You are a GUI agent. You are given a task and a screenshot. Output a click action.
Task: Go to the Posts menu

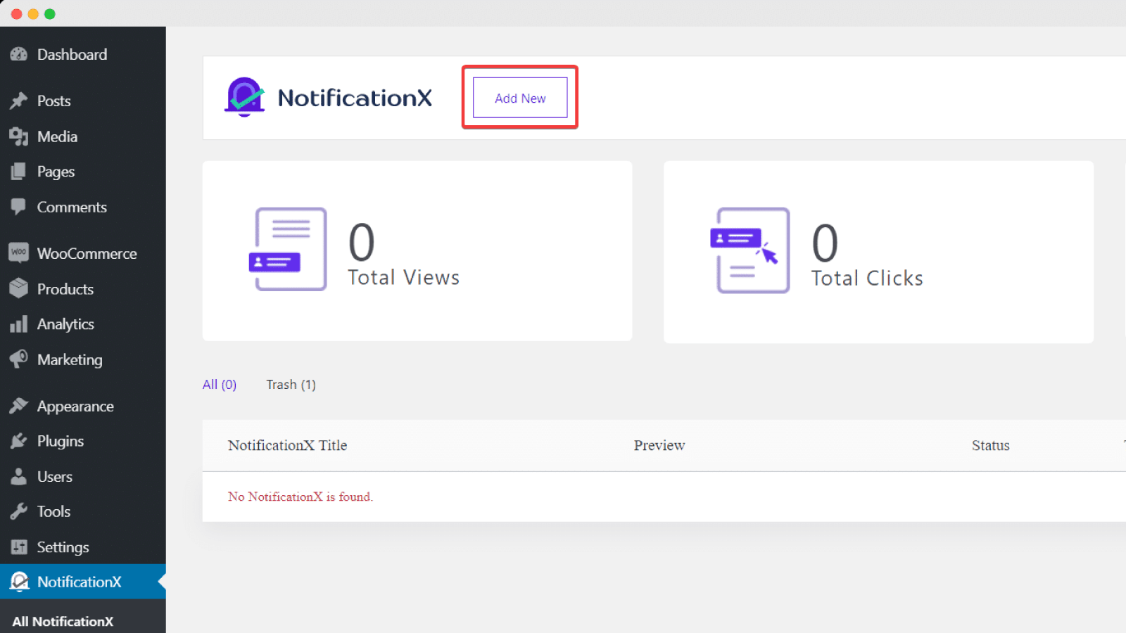(83, 101)
